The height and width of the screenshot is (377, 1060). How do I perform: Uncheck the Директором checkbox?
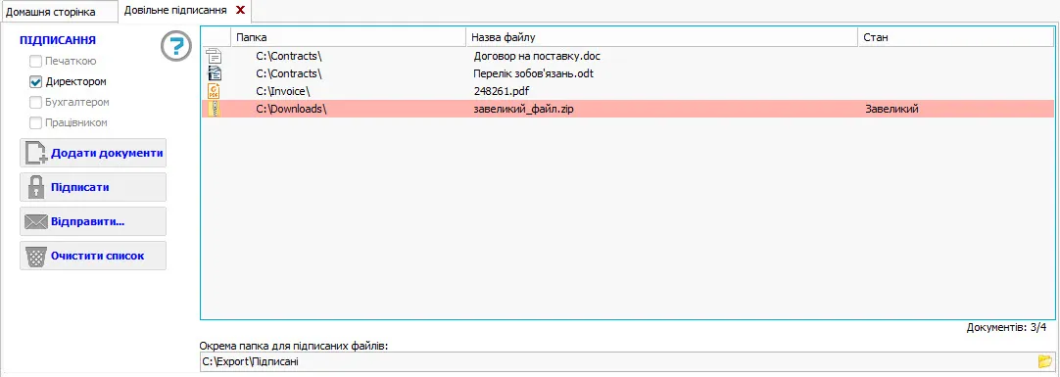click(36, 81)
